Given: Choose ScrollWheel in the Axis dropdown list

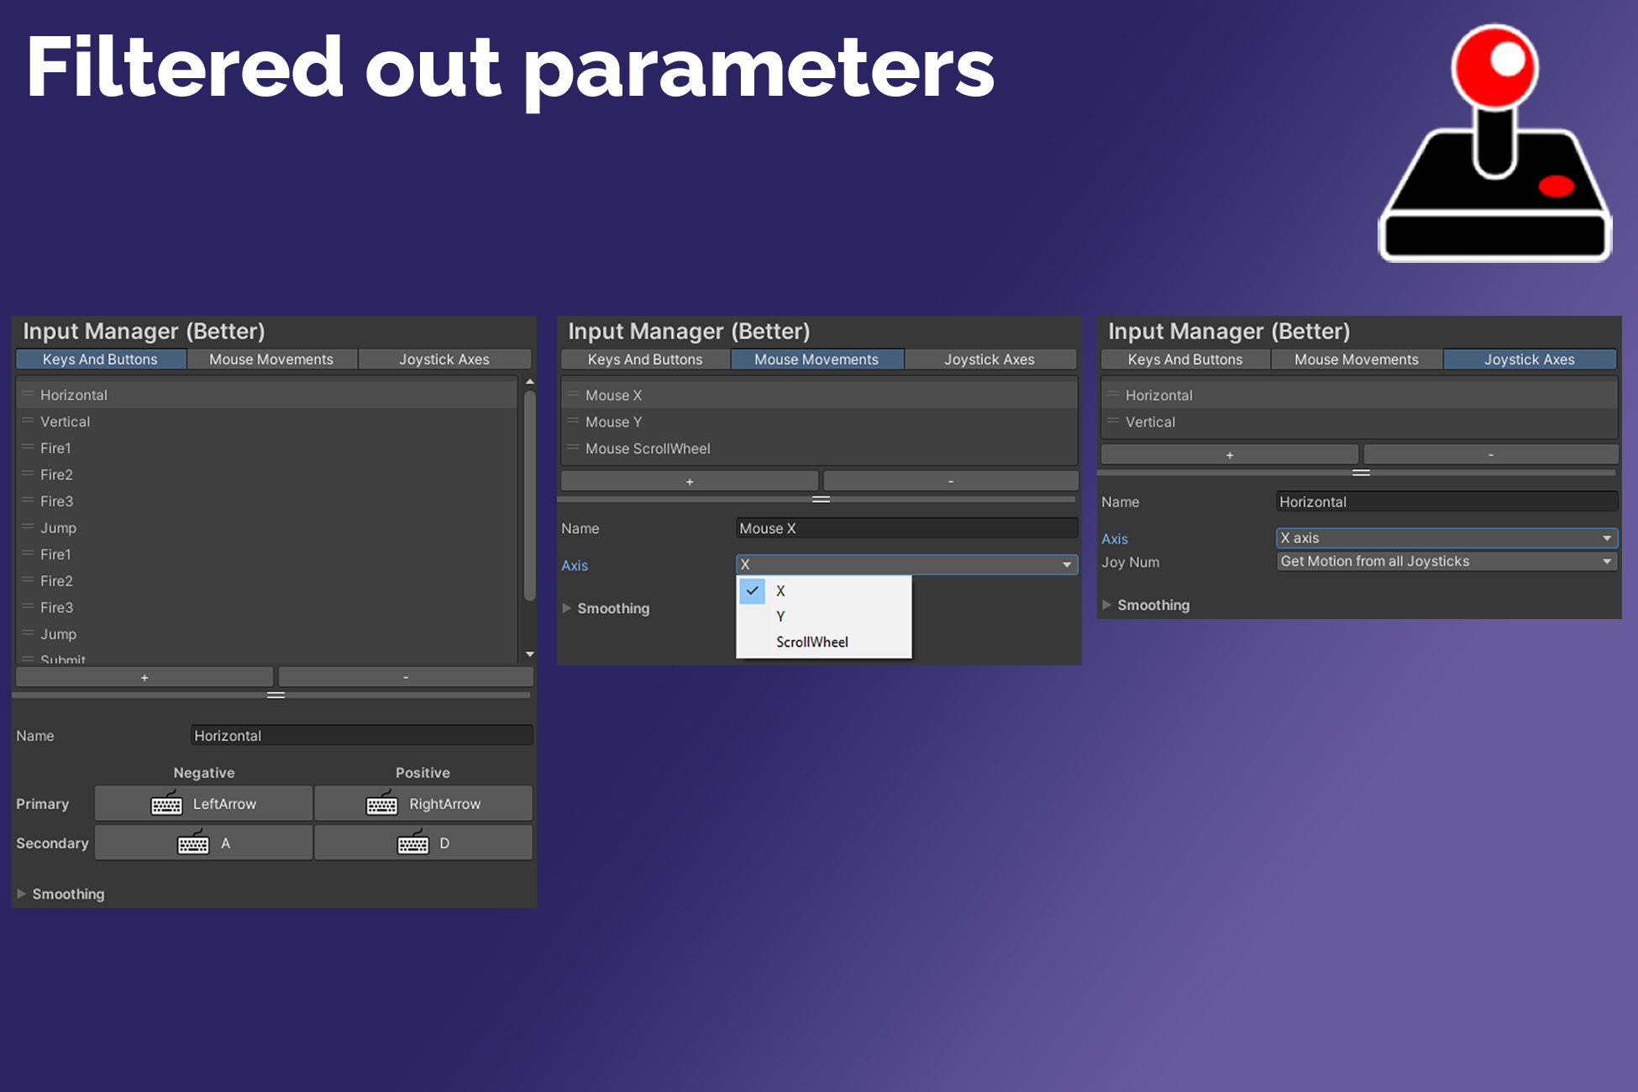Looking at the screenshot, I should [811, 643].
